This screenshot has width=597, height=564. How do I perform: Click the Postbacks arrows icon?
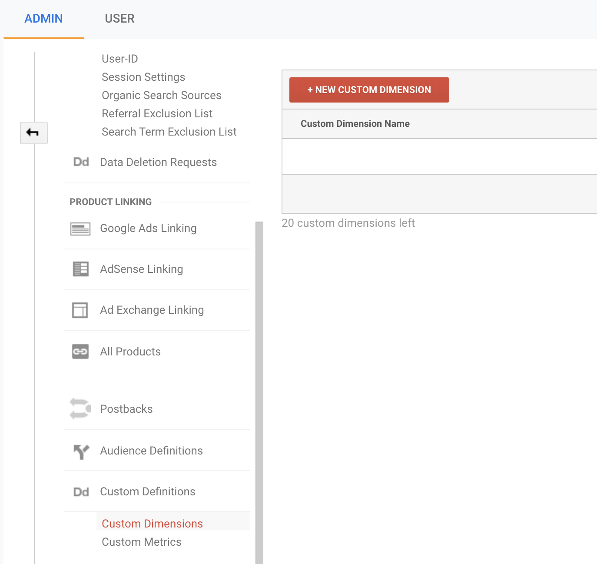tap(80, 409)
